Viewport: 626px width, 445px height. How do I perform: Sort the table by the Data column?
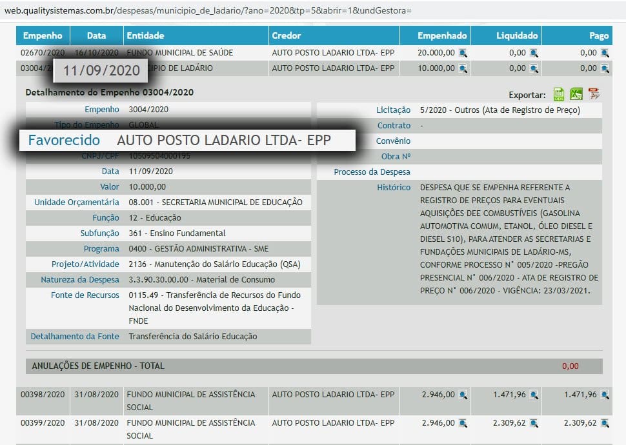click(96, 35)
